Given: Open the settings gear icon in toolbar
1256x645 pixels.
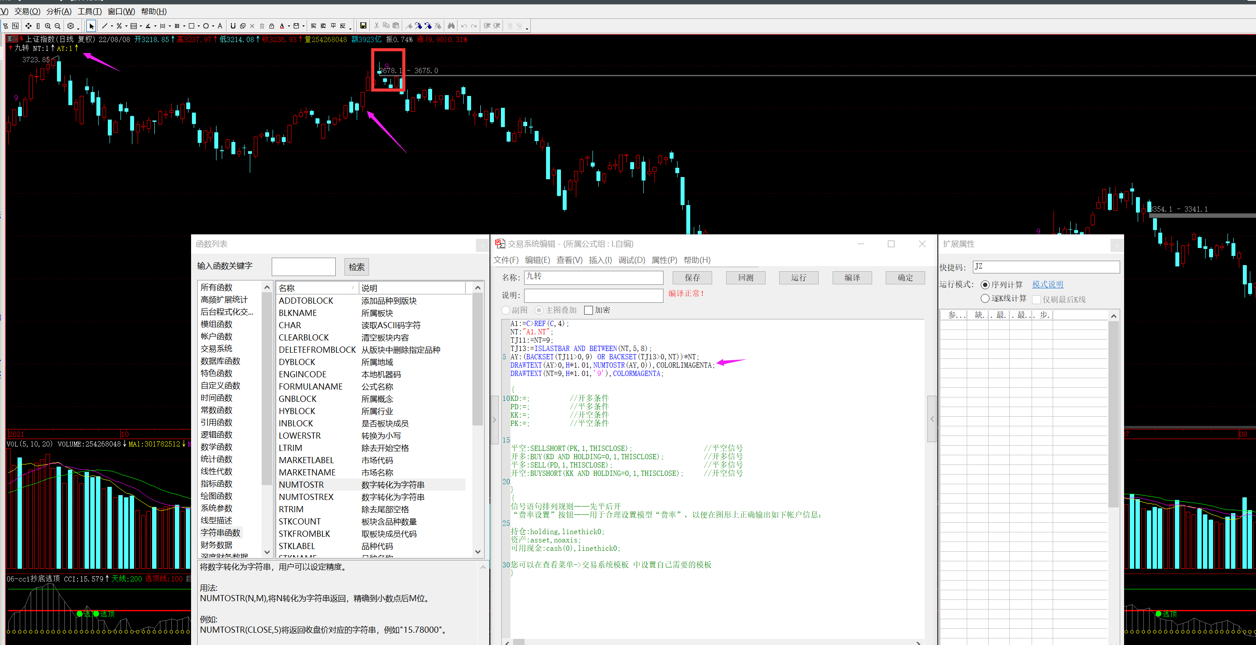Looking at the screenshot, I should 71,26.
